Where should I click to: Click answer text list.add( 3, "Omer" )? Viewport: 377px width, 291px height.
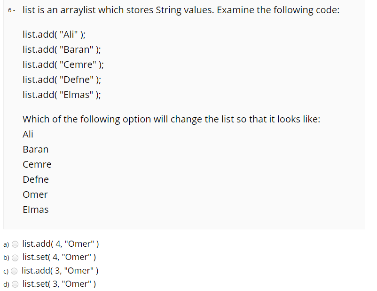[x=60, y=271]
